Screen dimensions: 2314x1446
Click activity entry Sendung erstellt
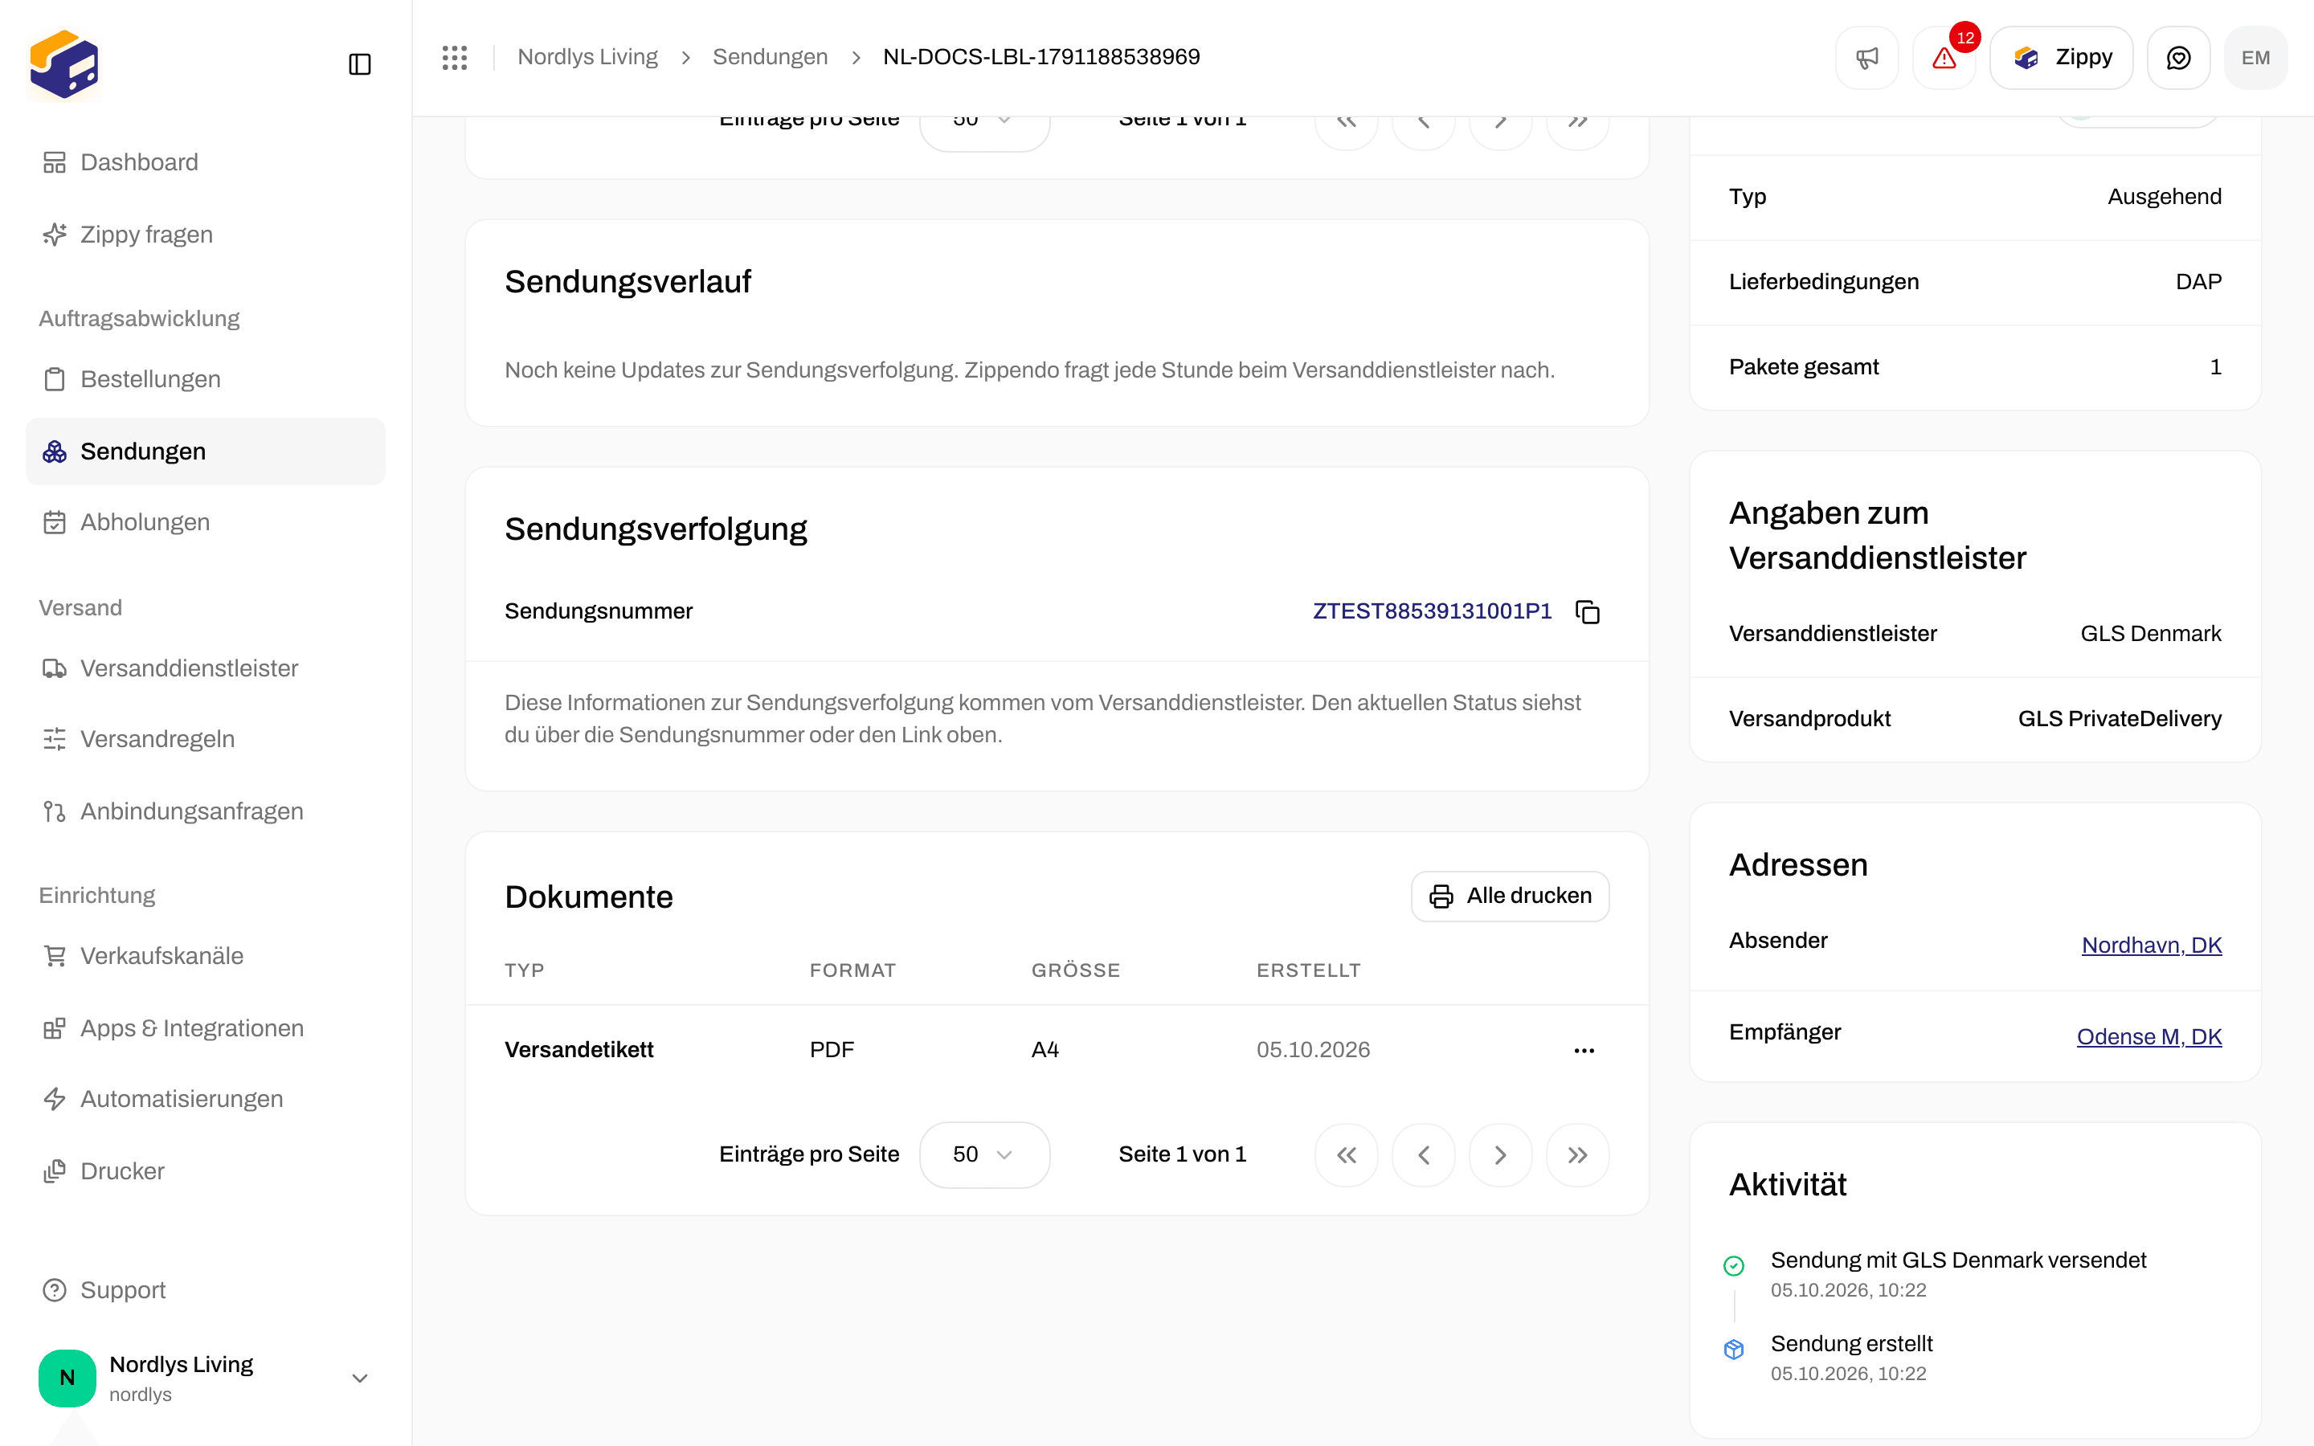[1851, 1345]
